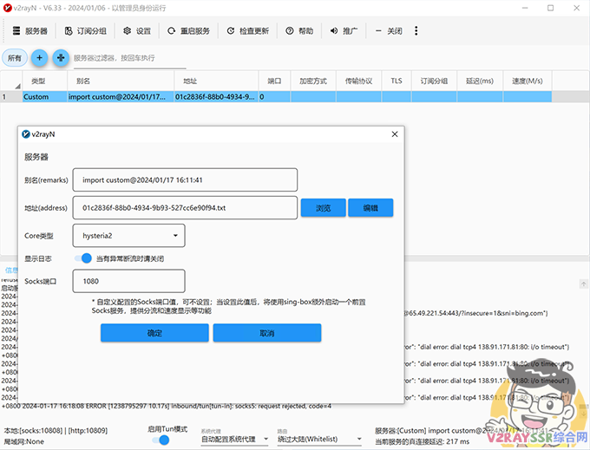Sort by the 速度(M/s) speed column header
Screen dimensions: 590x450
click(x=528, y=81)
